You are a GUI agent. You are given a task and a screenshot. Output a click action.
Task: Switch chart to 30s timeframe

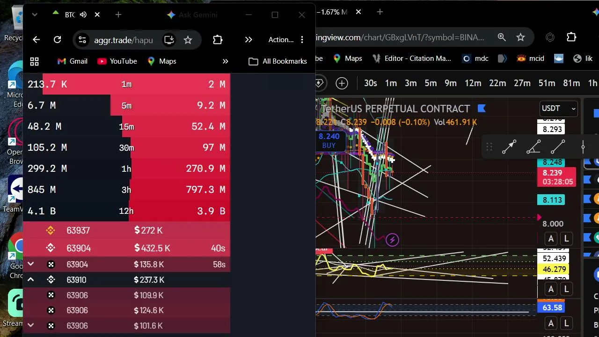point(371,83)
